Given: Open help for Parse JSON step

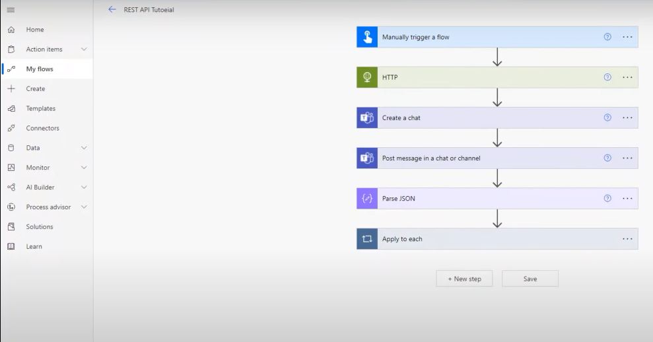Looking at the screenshot, I should (x=607, y=198).
